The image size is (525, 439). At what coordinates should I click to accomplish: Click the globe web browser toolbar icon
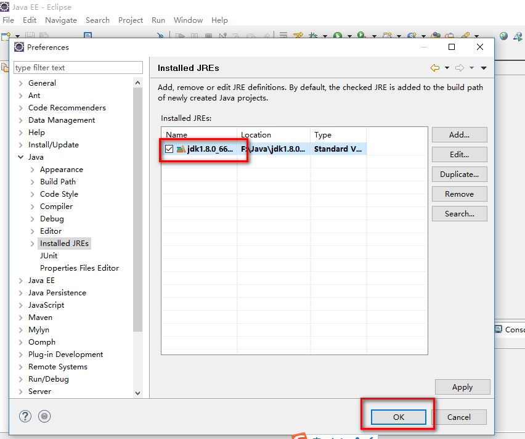point(503,36)
